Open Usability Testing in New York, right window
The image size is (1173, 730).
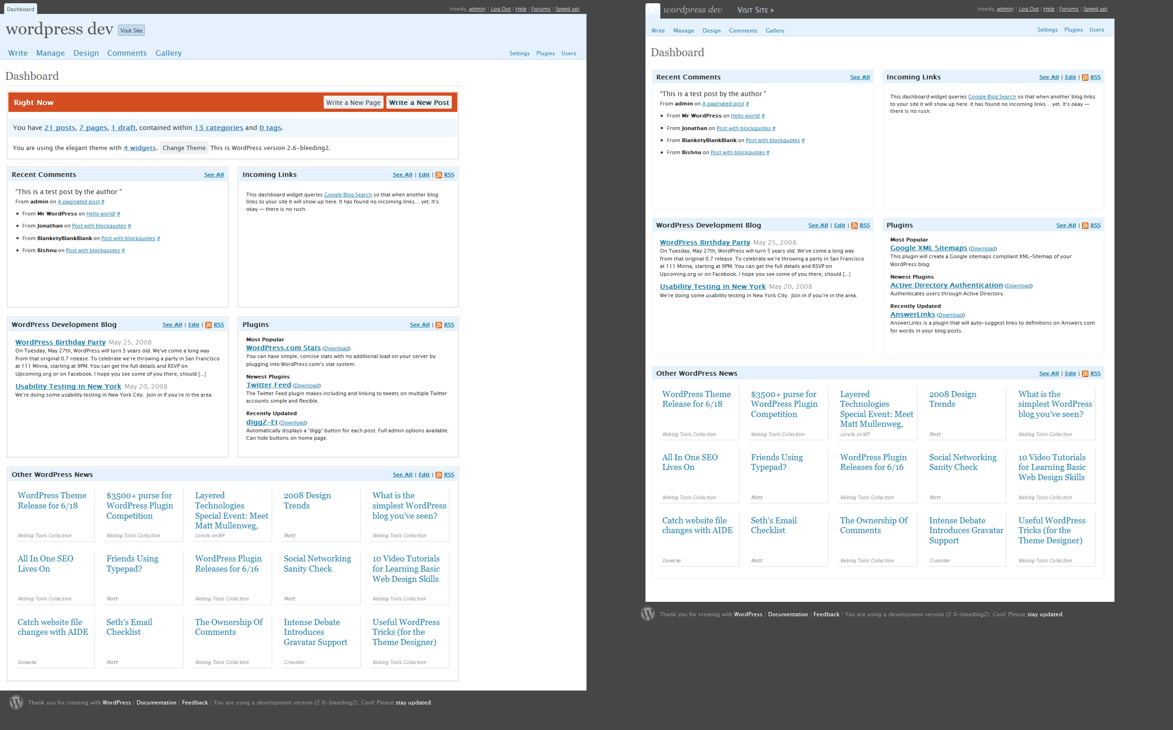click(x=712, y=287)
